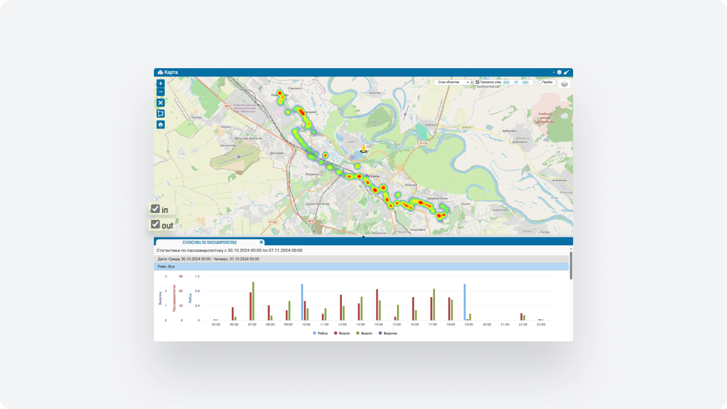The image size is (727, 409).
Task: Click the stacked layers icon in header
Action: coord(559,72)
